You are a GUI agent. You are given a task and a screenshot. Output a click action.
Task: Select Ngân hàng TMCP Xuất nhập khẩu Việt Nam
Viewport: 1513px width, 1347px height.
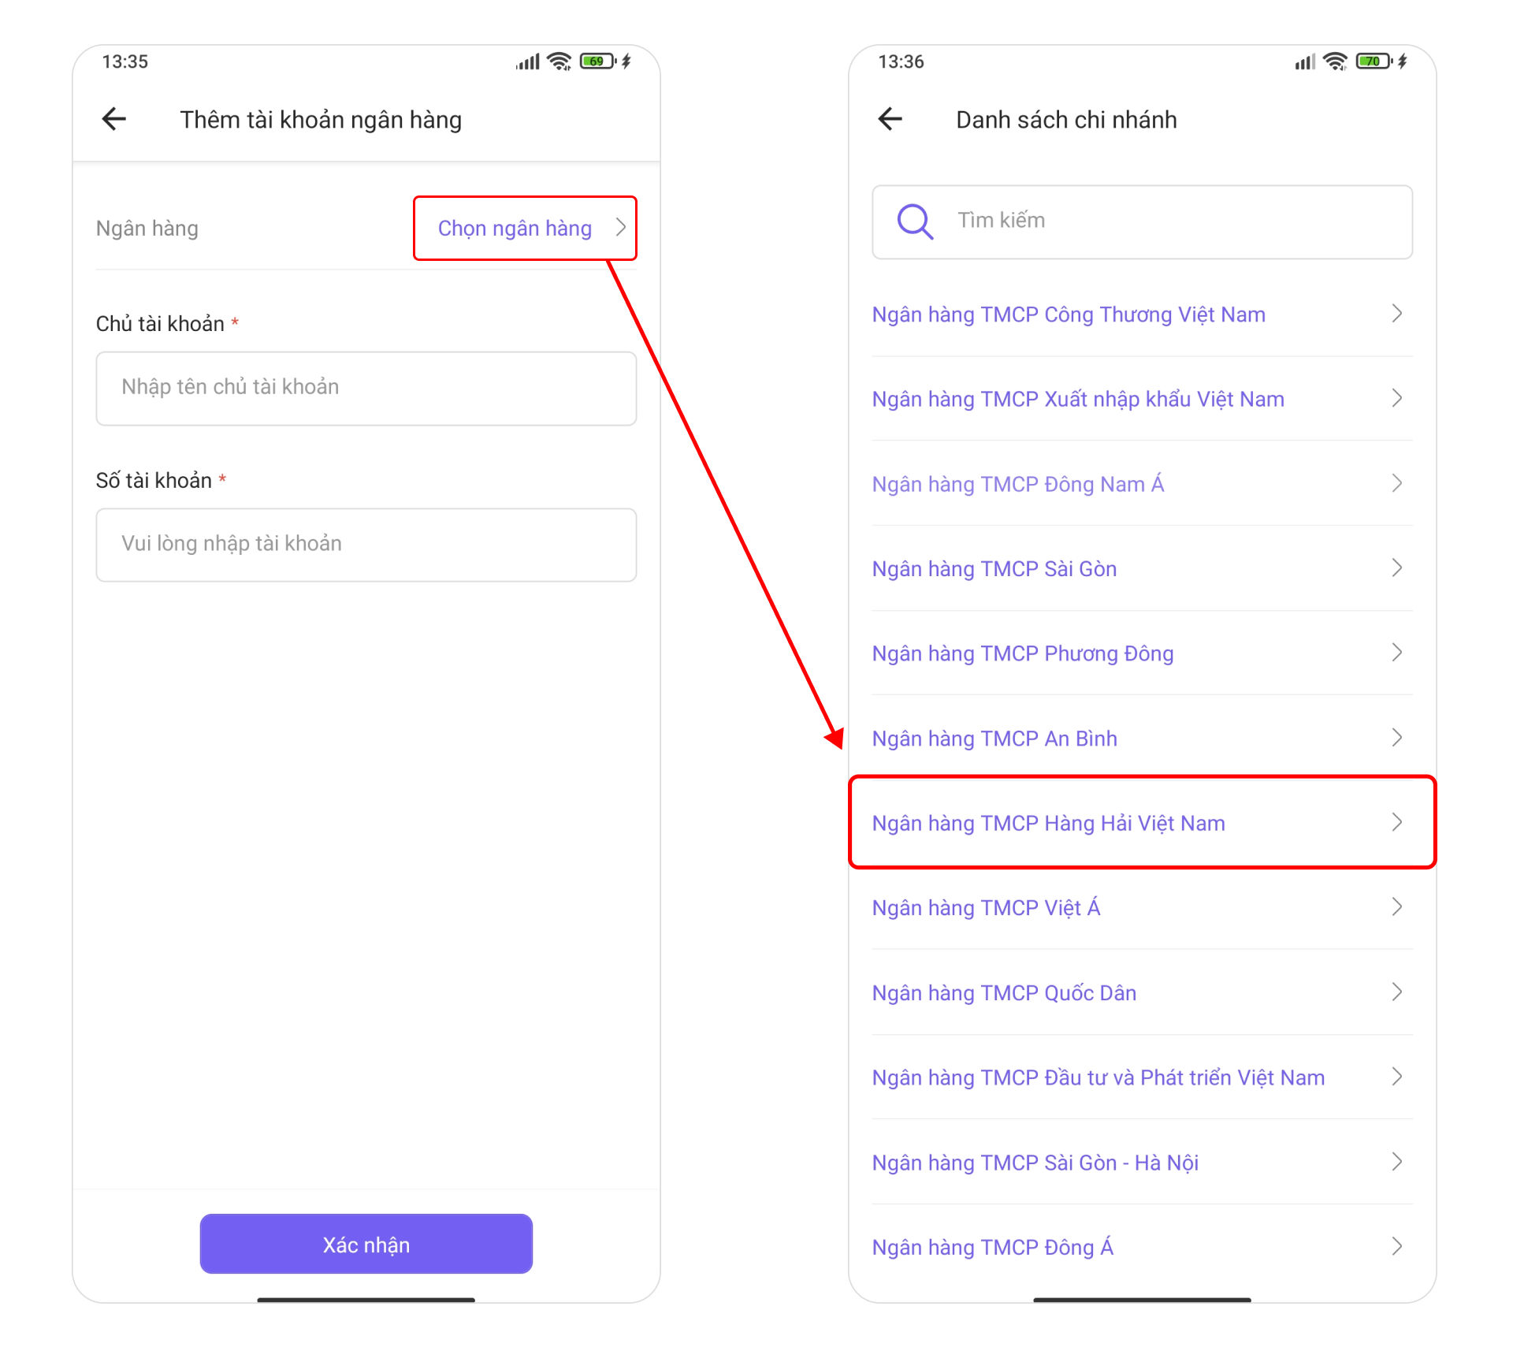(x=1143, y=399)
